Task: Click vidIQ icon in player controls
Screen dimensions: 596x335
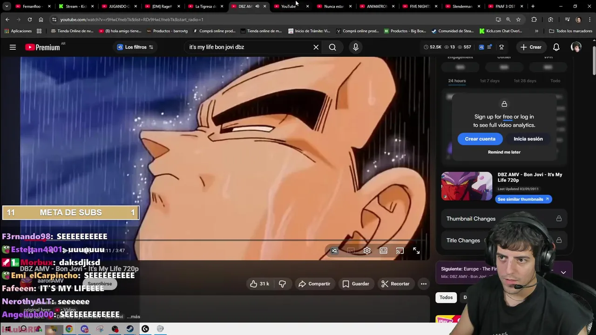Action: 334,251
